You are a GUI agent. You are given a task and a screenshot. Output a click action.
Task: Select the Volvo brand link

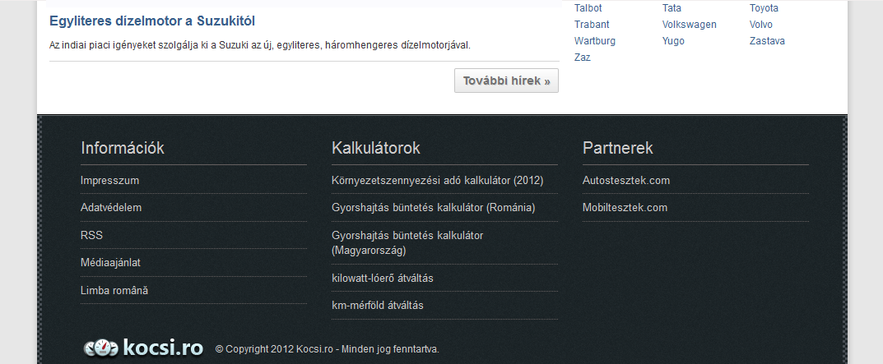(x=761, y=24)
